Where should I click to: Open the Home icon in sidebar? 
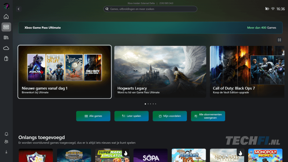tap(6, 17)
